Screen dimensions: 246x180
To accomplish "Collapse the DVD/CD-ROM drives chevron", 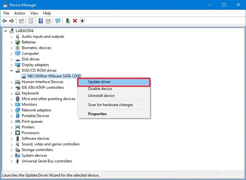I will 11,70.
